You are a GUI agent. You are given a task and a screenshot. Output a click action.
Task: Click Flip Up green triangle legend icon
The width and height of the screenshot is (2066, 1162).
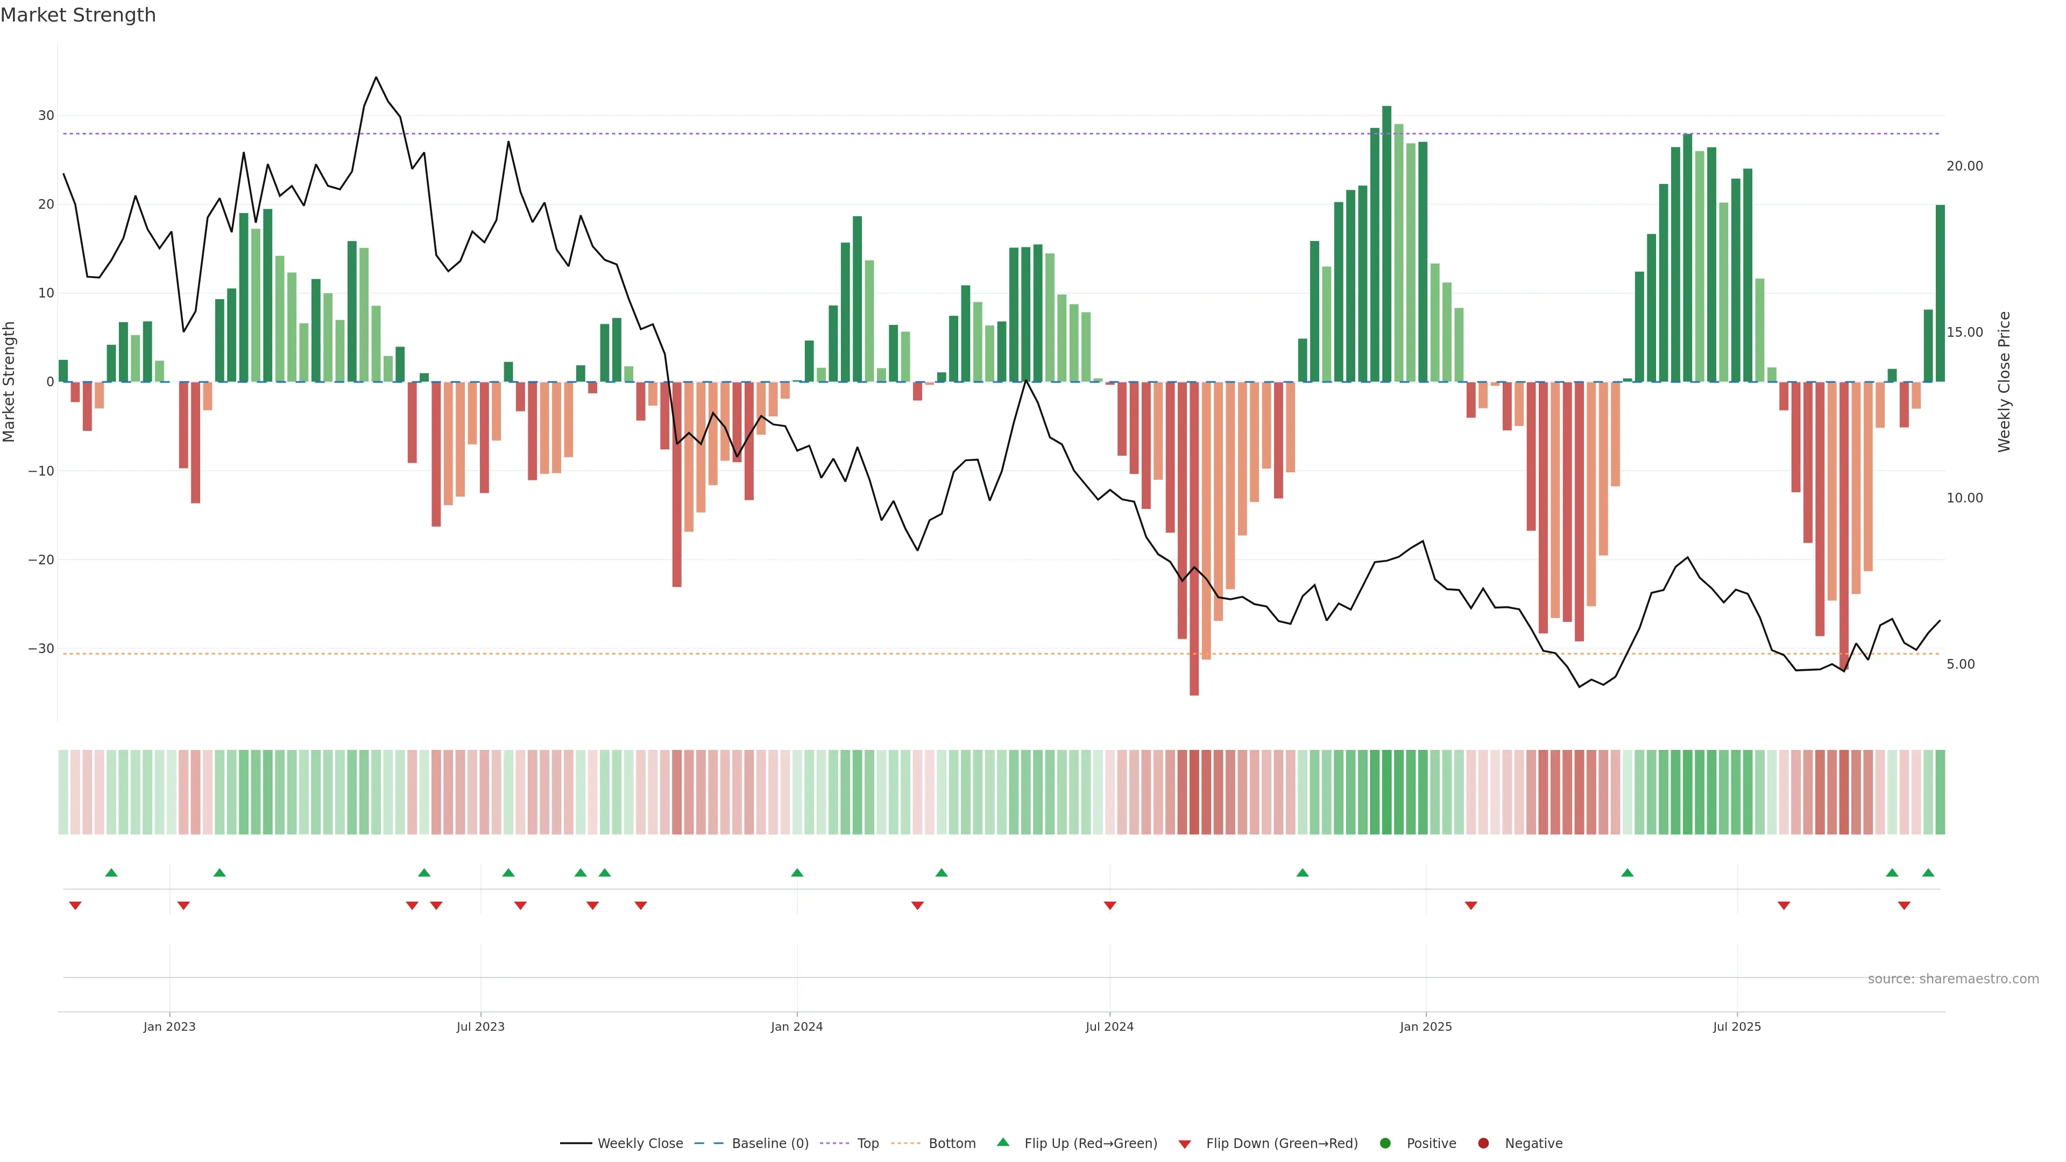point(1002,1143)
